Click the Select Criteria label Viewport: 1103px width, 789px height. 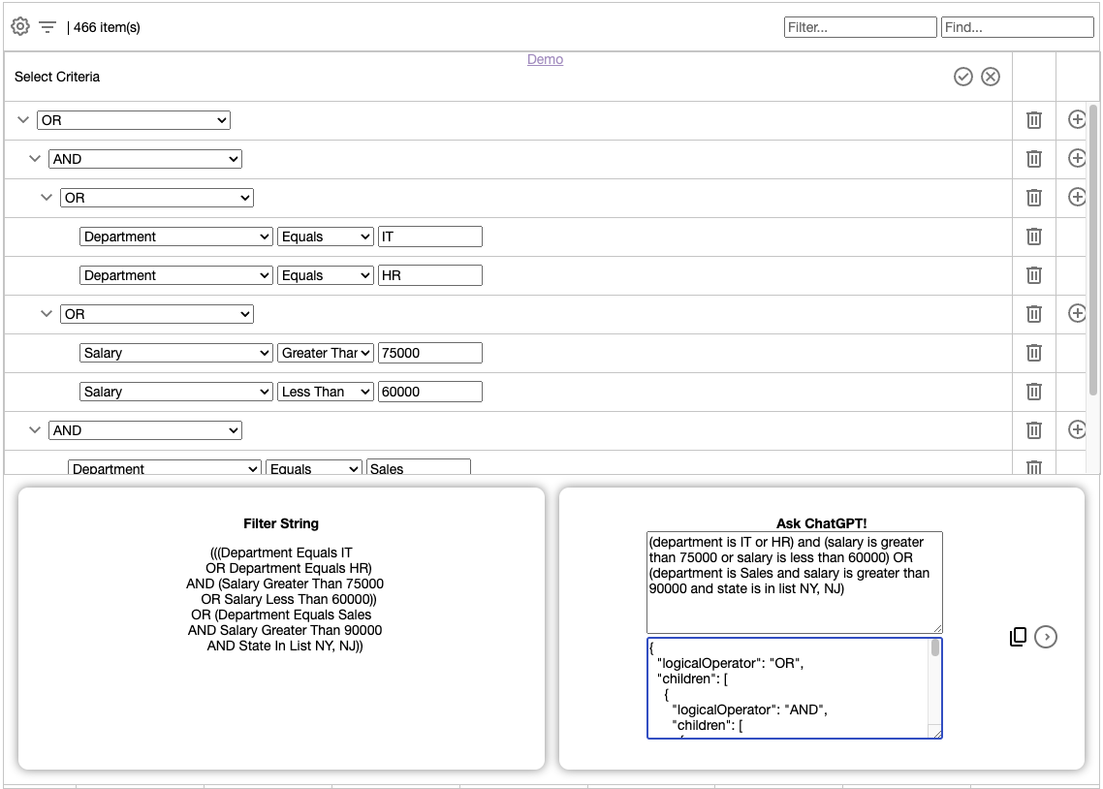click(x=57, y=77)
